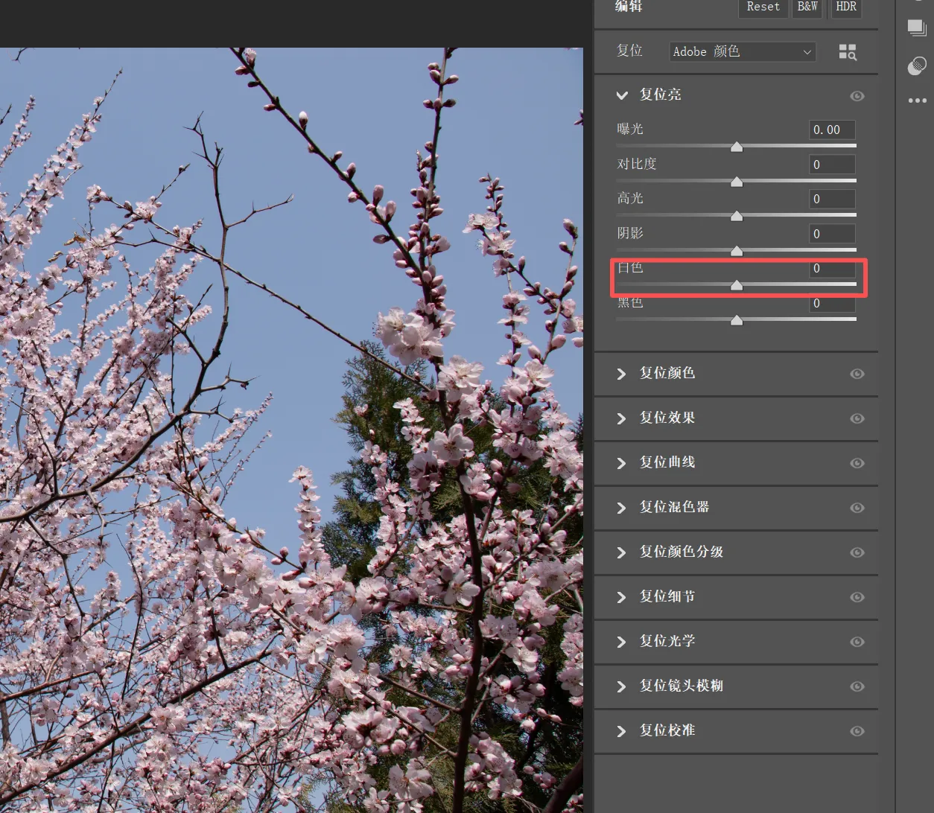Screen dimensions: 934x813
Task: Hide 复位曲线 panel edits with eye icon
Action: click(857, 463)
